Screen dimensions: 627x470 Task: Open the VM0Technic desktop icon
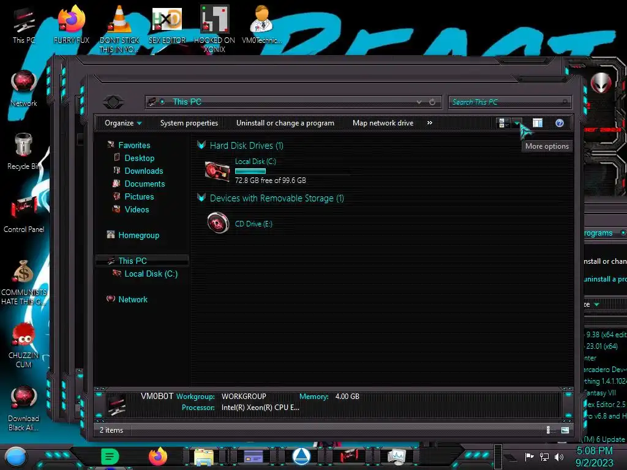click(261, 24)
